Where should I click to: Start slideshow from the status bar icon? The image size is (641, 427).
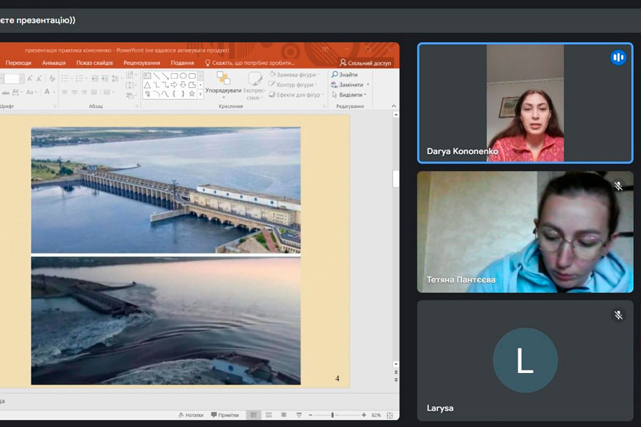tap(298, 415)
